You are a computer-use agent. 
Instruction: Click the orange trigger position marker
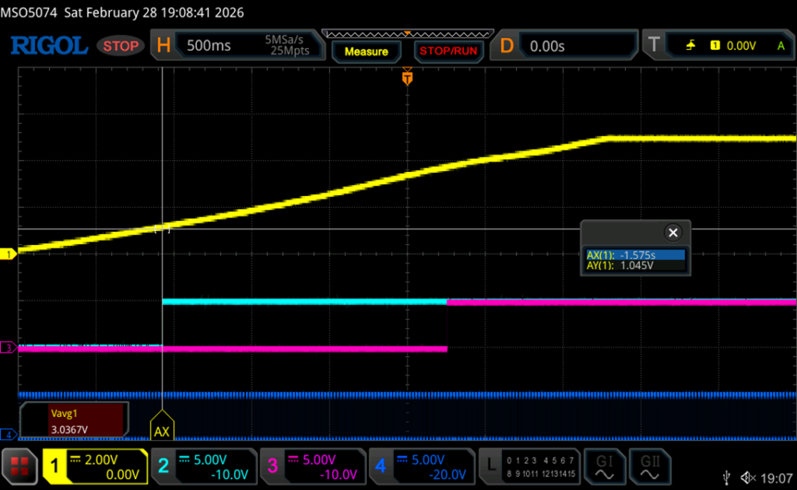tap(406, 77)
